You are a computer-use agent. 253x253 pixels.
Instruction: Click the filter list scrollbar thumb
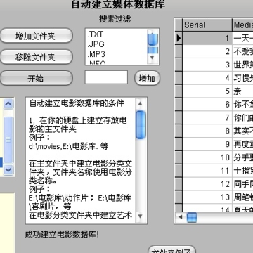[x=153, y=39]
